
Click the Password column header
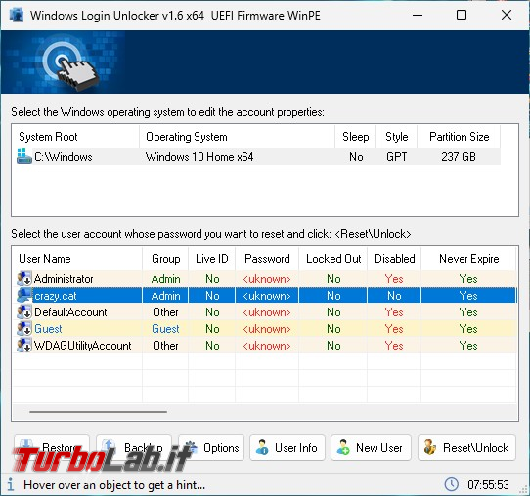(x=267, y=259)
